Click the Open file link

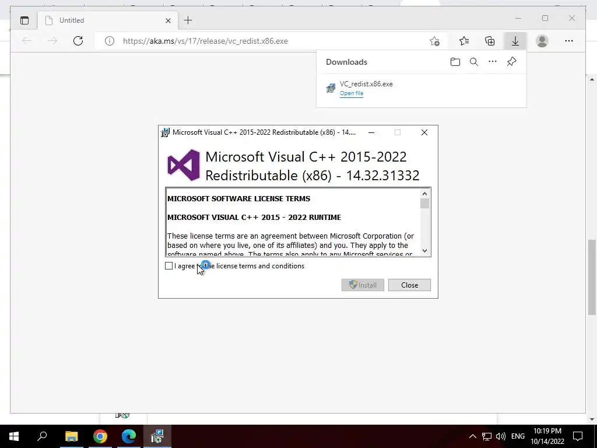pyautogui.click(x=352, y=93)
